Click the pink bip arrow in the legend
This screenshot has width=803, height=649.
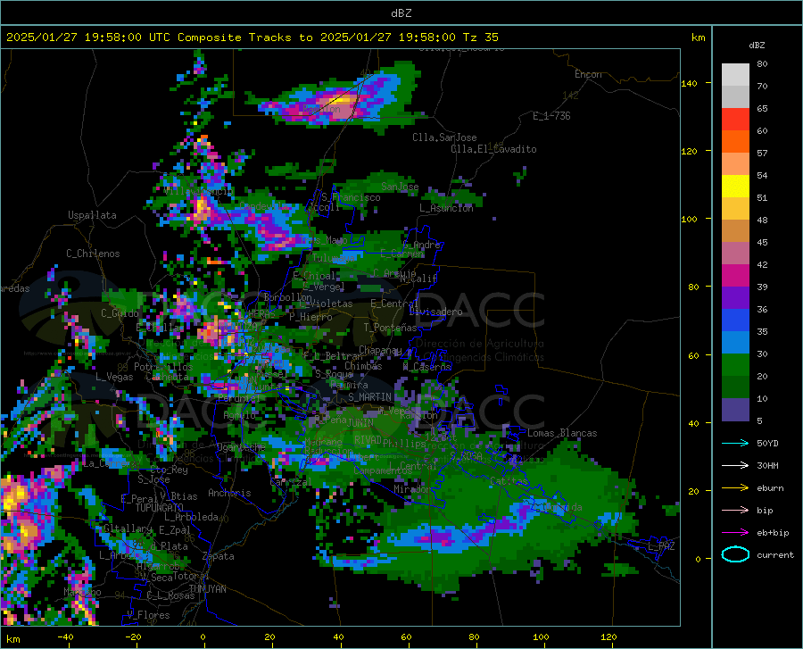[x=735, y=510]
